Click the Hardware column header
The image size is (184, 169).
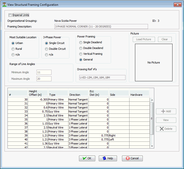coord(139,93)
